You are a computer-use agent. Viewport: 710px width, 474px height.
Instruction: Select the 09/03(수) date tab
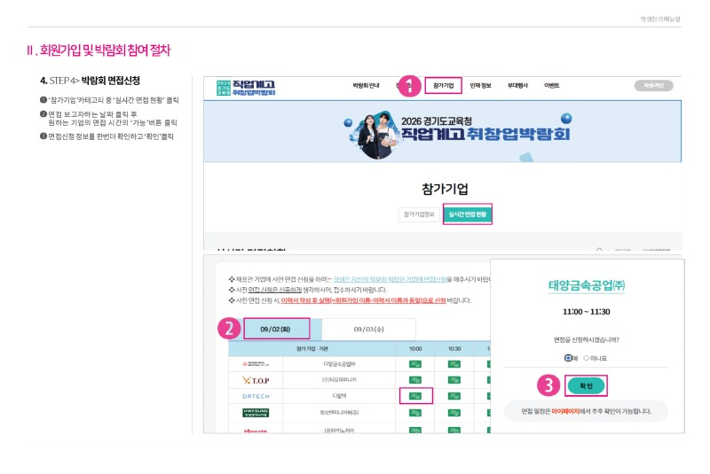368,329
